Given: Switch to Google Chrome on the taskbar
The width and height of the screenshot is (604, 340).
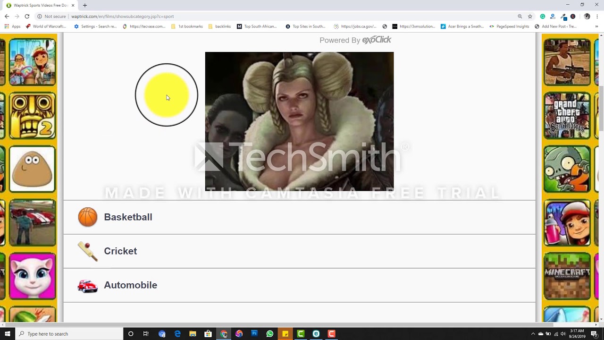Looking at the screenshot, I should (224, 334).
